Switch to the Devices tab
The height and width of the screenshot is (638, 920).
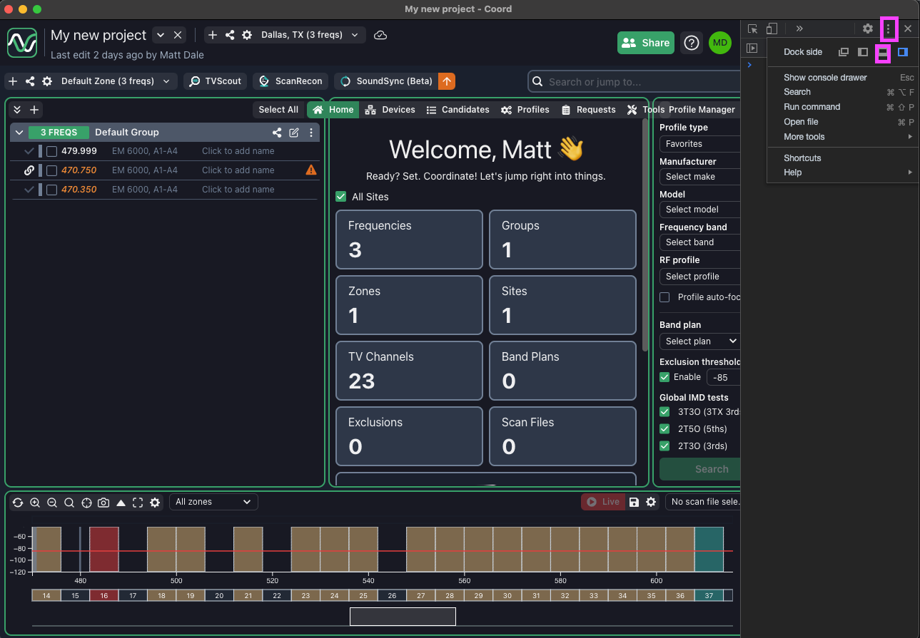point(390,110)
